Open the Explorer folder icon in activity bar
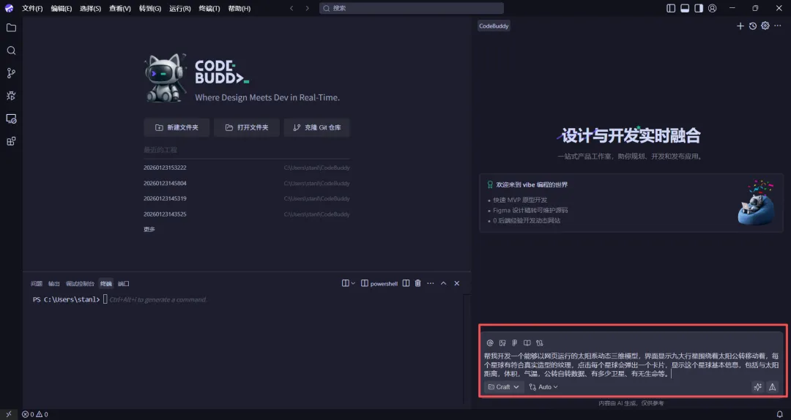This screenshot has height=420, width=791. tap(11, 28)
